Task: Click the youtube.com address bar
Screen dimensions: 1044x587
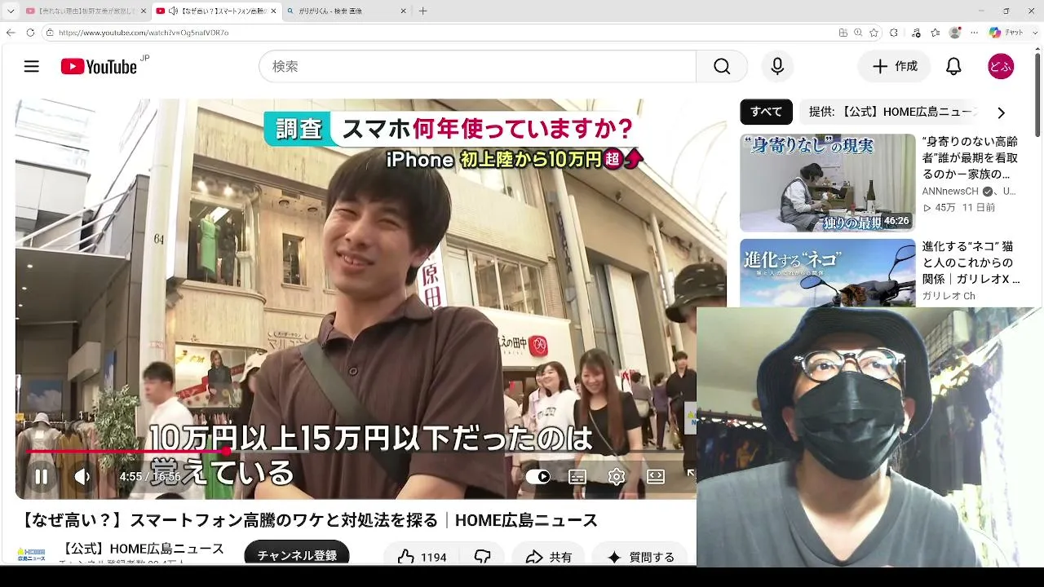Action: coord(440,33)
